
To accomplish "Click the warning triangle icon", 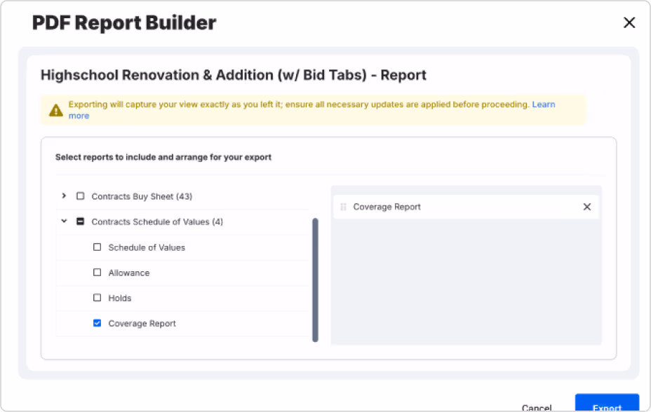I will (56, 110).
